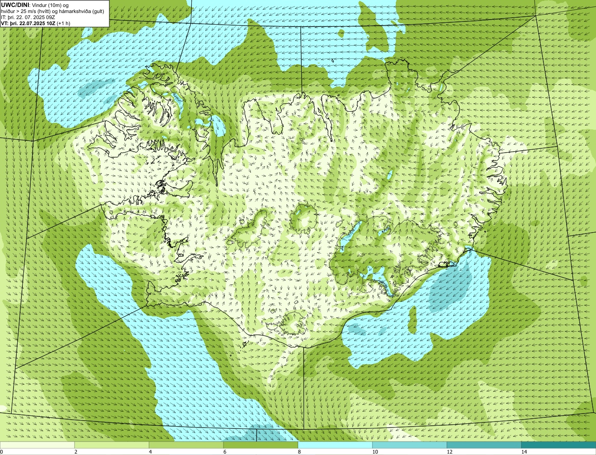The height and width of the screenshot is (455, 596).
Task: Click the 2–4 m/s light green legend swatch
Action: [112, 445]
